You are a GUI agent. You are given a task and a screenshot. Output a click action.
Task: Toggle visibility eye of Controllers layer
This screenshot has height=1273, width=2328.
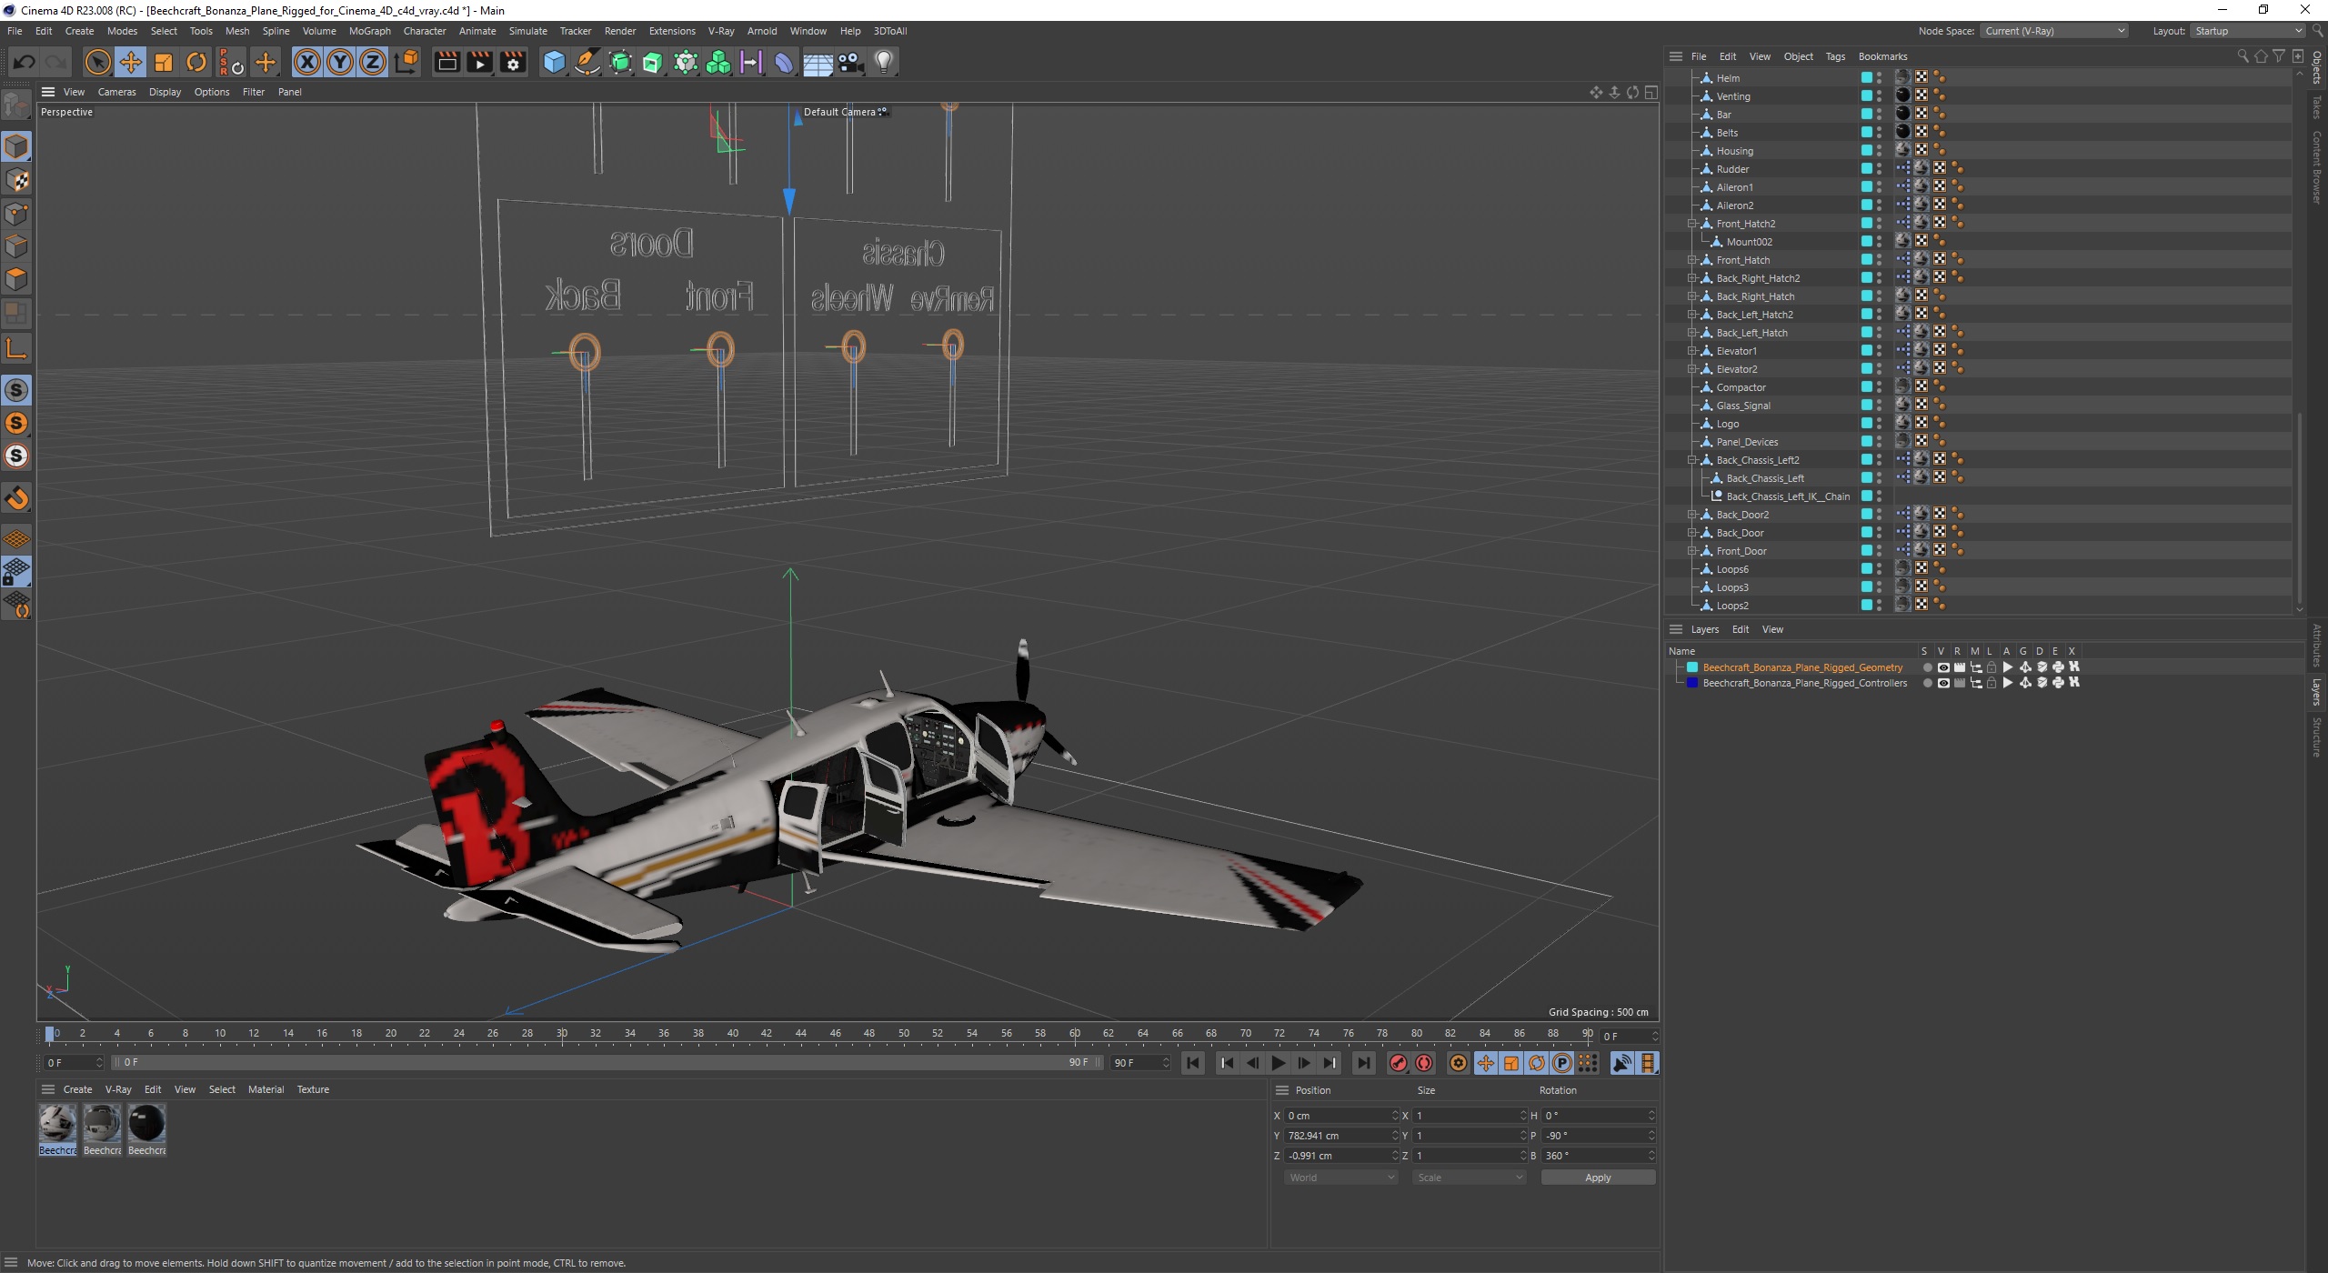coord(1943,683)
